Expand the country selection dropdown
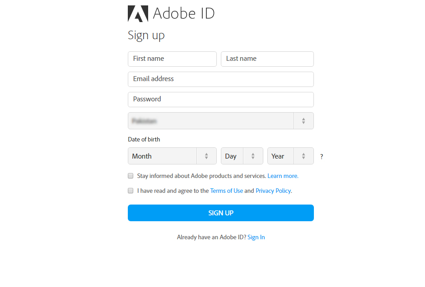 tap(211, 121)
